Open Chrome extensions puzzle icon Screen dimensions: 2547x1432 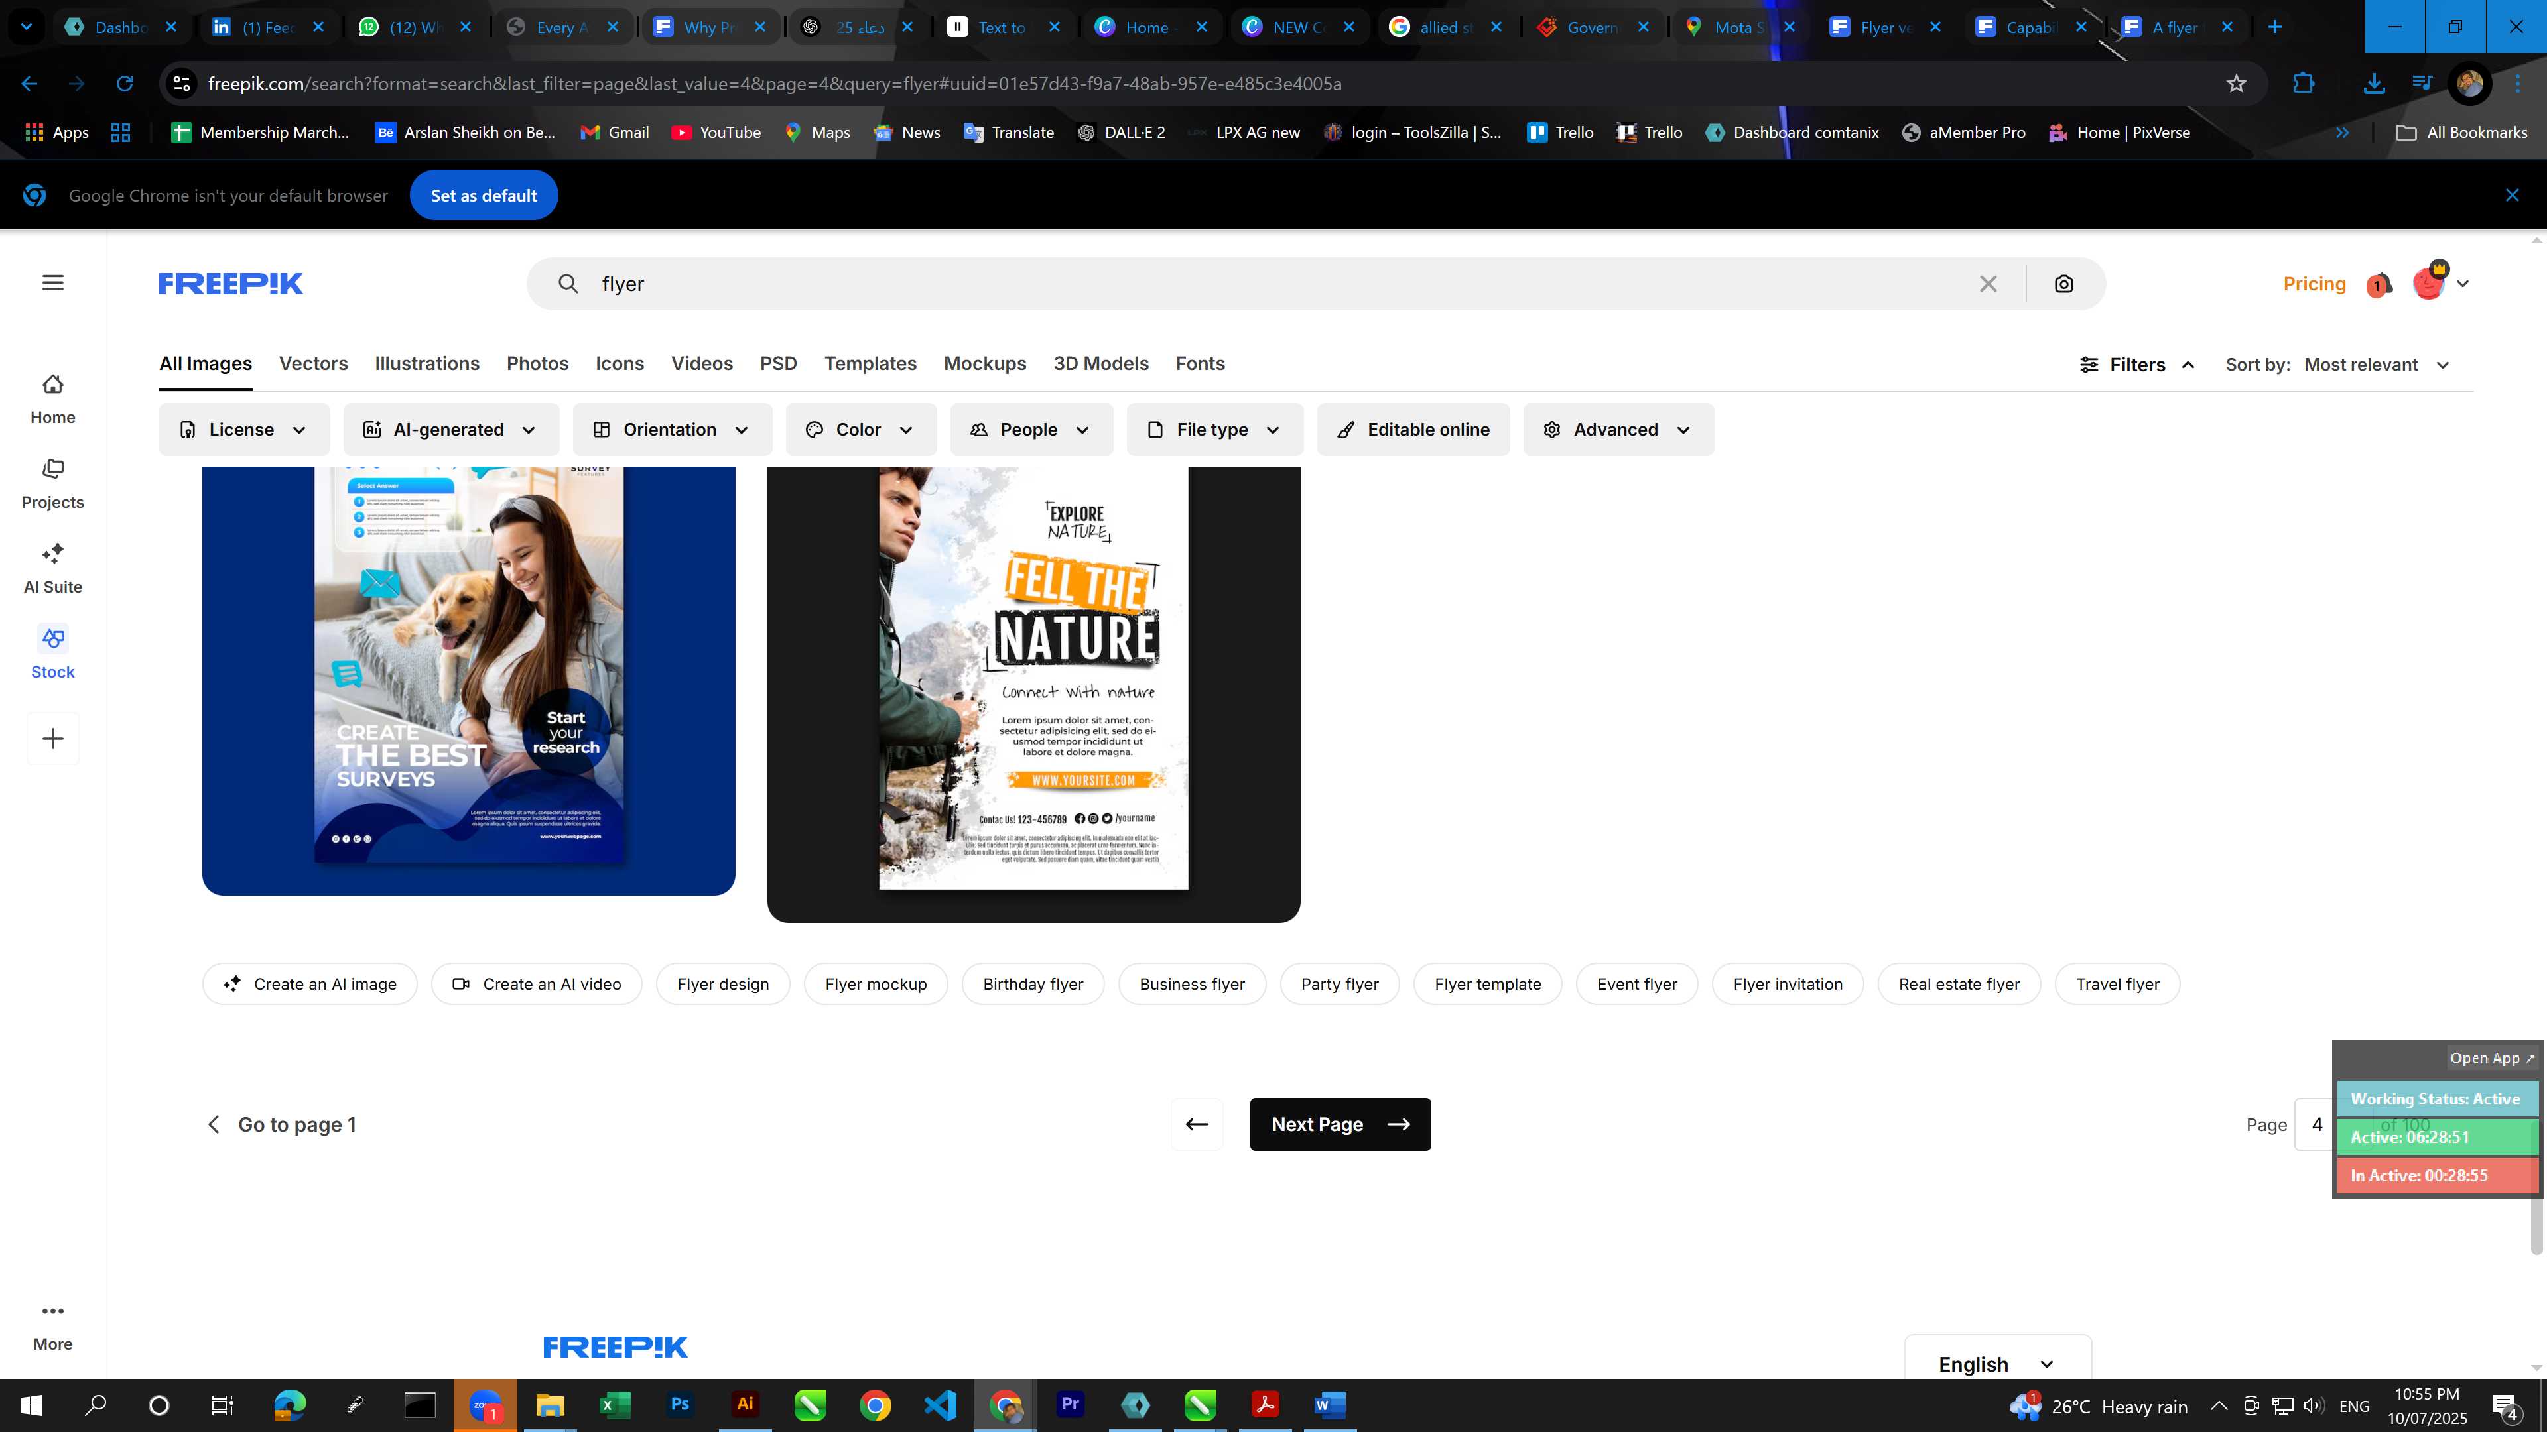coord(2303,84)
